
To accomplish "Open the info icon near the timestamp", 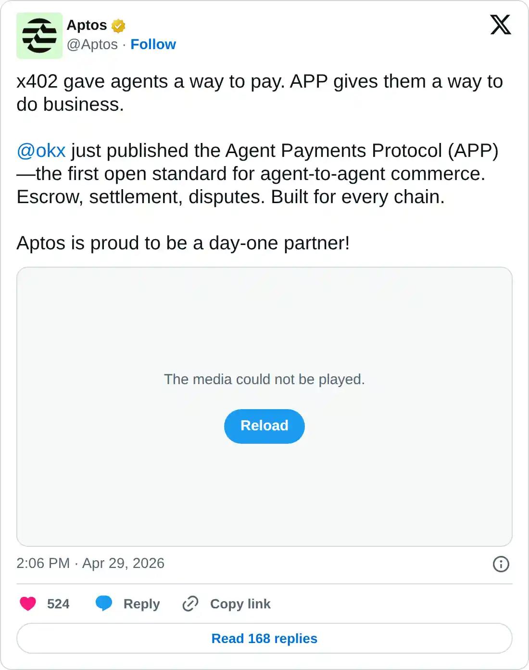I will coord(500,563).
